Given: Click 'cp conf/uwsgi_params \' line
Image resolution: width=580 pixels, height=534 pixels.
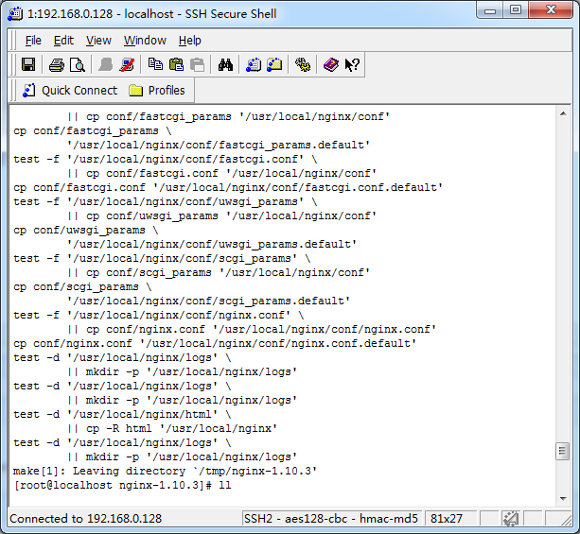Looking at the screenshot, I should tap(86, 230).
